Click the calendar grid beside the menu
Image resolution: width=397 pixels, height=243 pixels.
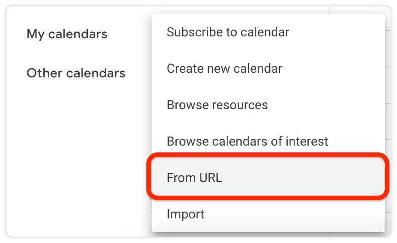click(x=388, y=121)
